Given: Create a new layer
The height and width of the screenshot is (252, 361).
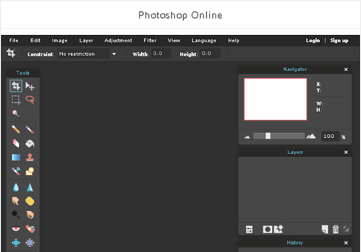Looking at the screenshot, I should [x=325, y=229].
